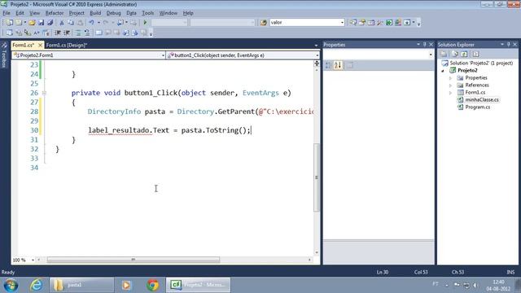Select minhaClasse.cs in Solution Explorer

point(481,99)
